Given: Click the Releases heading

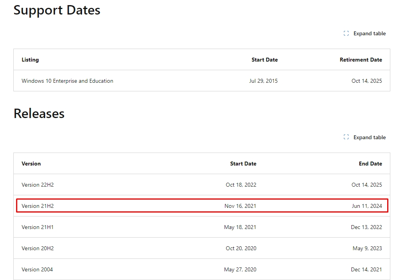Looking at the screenshot, I should click(x=39, y=113).
